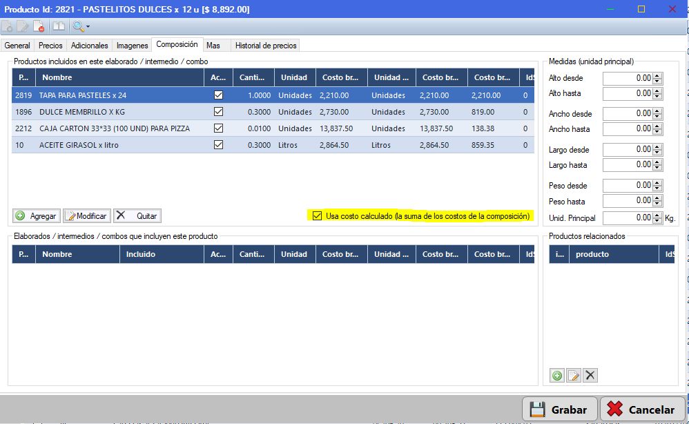View the Historial de precios tab
Image resolution: width=689 pixels, height=424 pixels.
265,46
